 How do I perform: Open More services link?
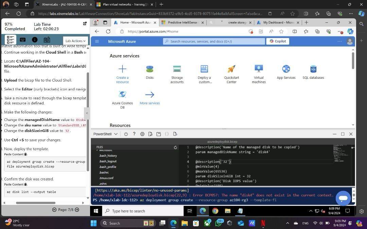(x=150, y=103)
